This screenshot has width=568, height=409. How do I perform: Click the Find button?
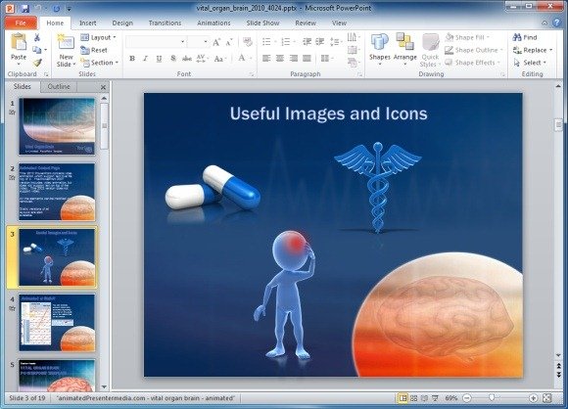click(525, 37)
